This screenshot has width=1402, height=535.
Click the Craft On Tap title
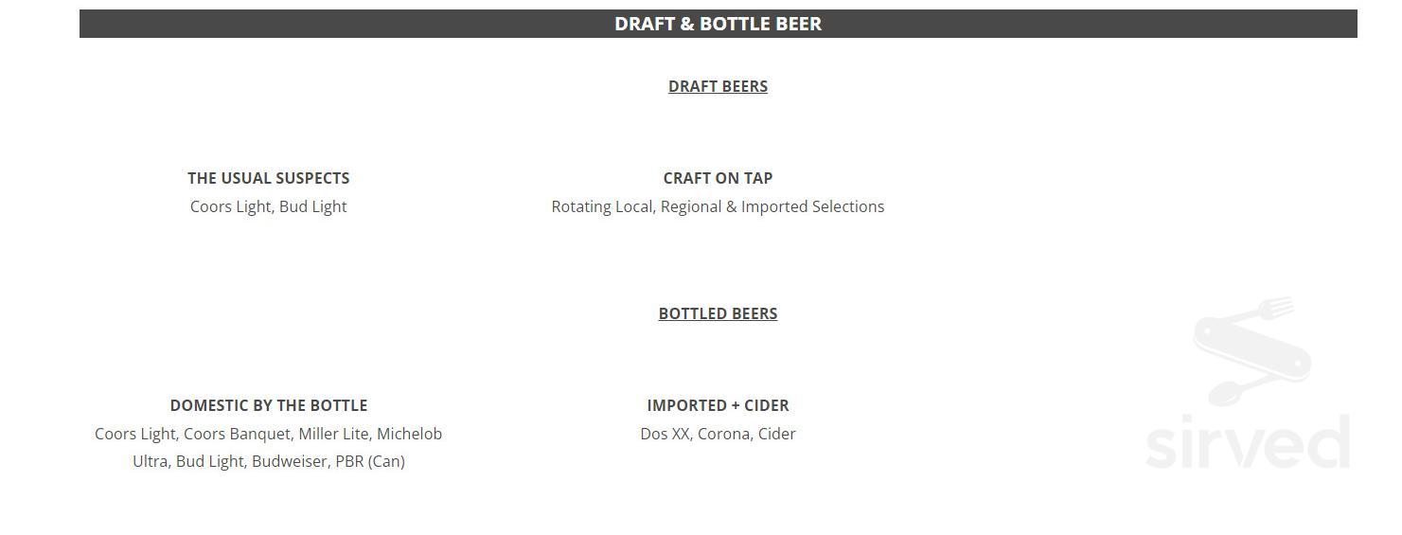pos(718,178)
